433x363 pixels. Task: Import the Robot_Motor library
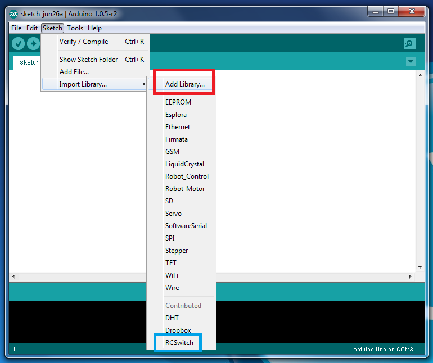(182, 189)
